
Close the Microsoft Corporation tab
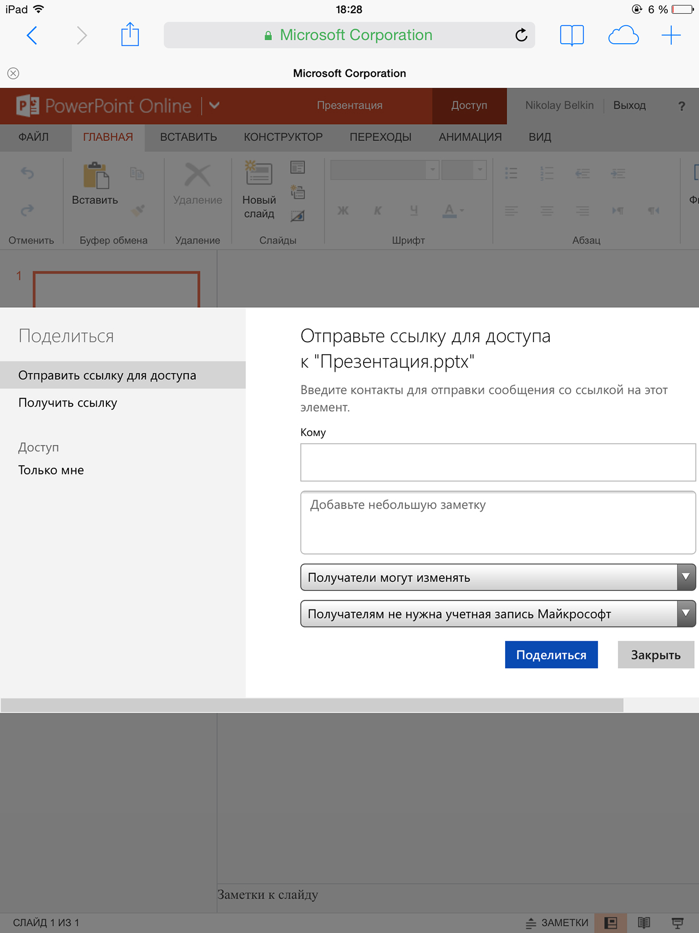point(13,73)
